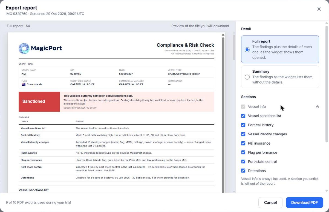Click the vessel name AMI
Image resolution: width=329 pixels, height=212 pixels.
coord(24,74)
